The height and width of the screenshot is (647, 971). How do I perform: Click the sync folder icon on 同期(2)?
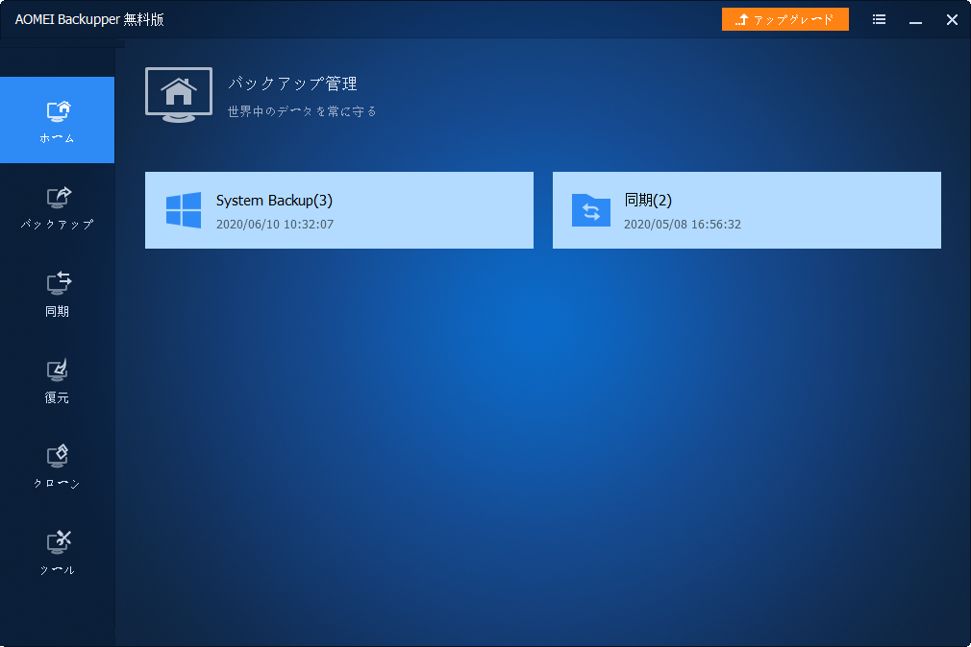tap(591, 210)
